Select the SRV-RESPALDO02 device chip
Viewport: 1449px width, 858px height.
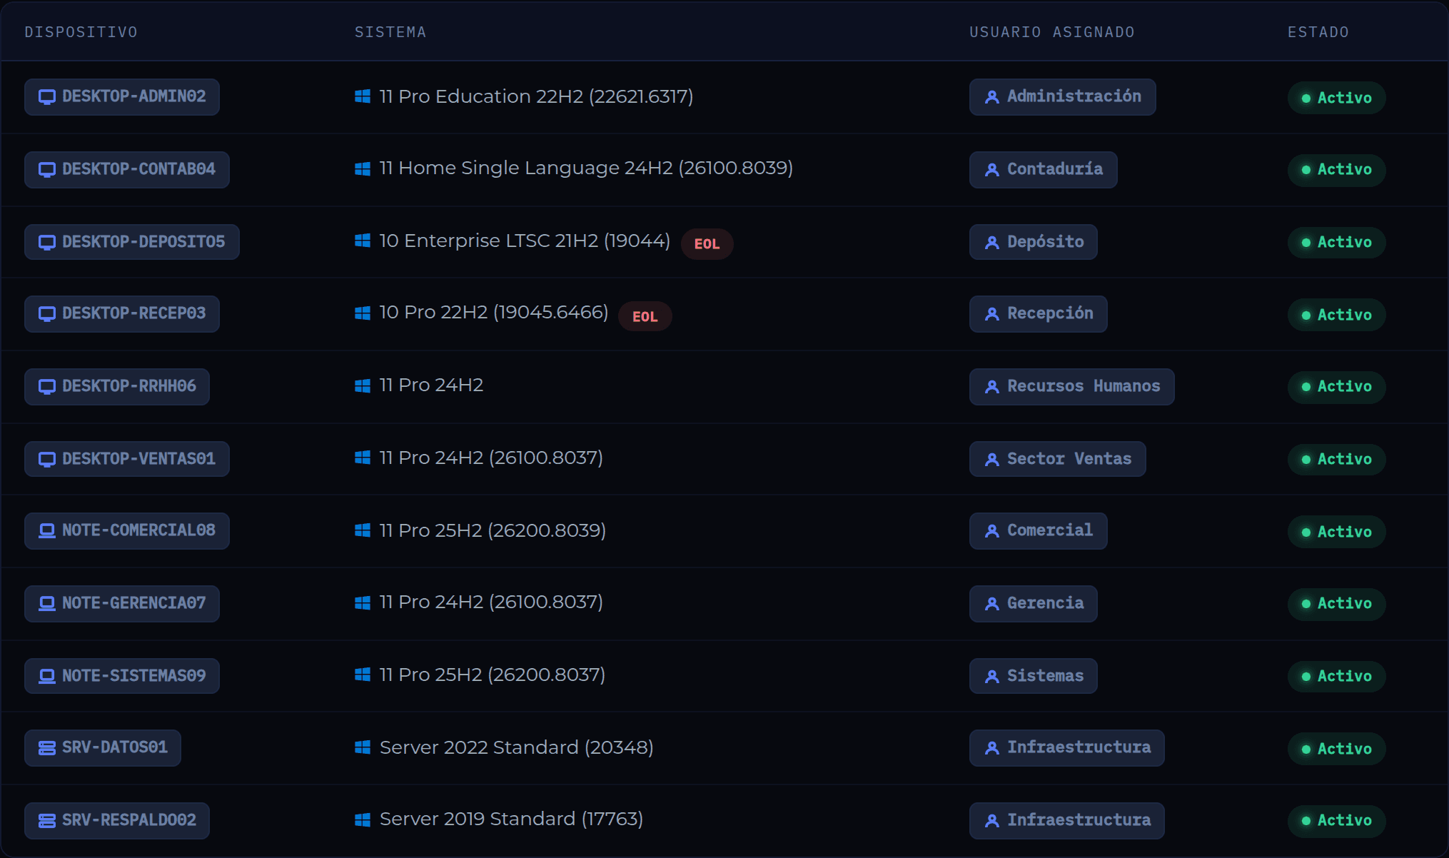(x=117, y=821)
